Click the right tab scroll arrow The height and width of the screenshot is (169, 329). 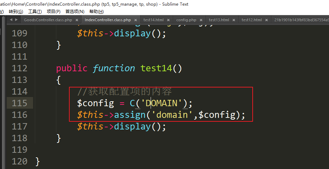(16, 20)
